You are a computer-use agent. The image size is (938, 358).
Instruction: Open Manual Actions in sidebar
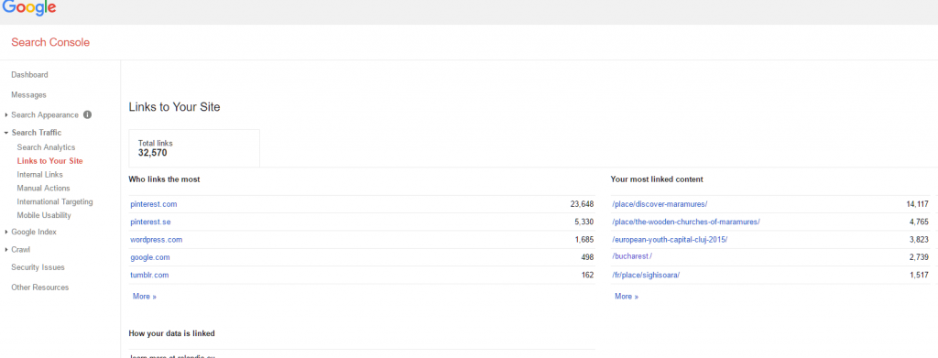43,189
